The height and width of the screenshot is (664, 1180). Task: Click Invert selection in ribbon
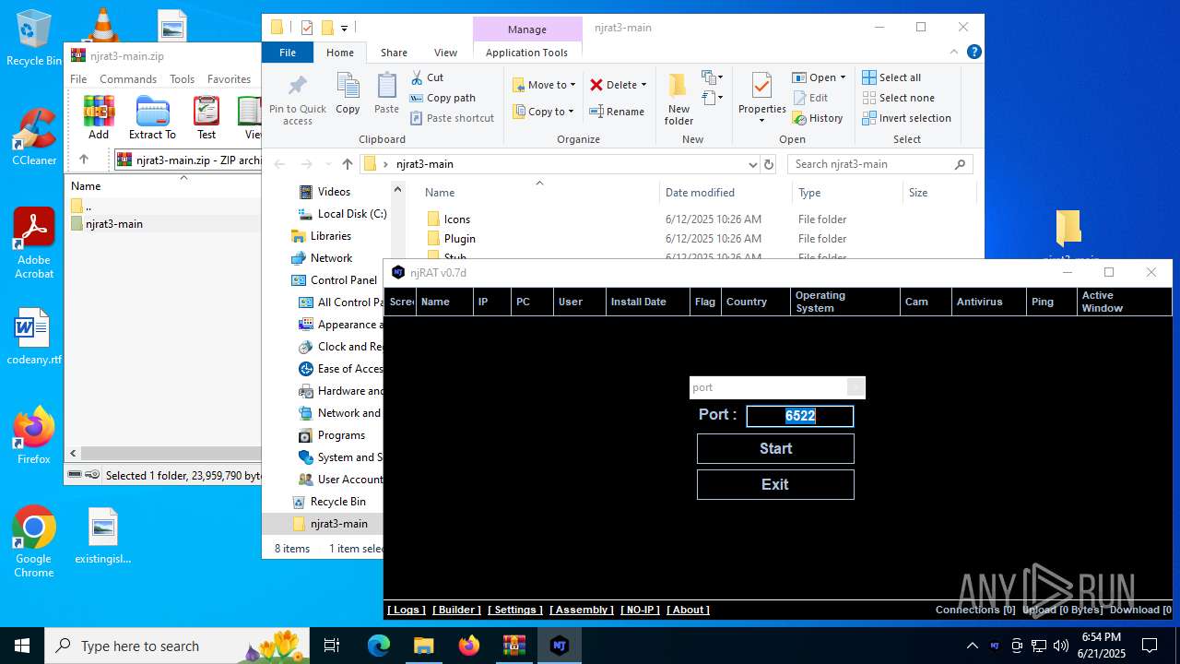click(906, 118)
